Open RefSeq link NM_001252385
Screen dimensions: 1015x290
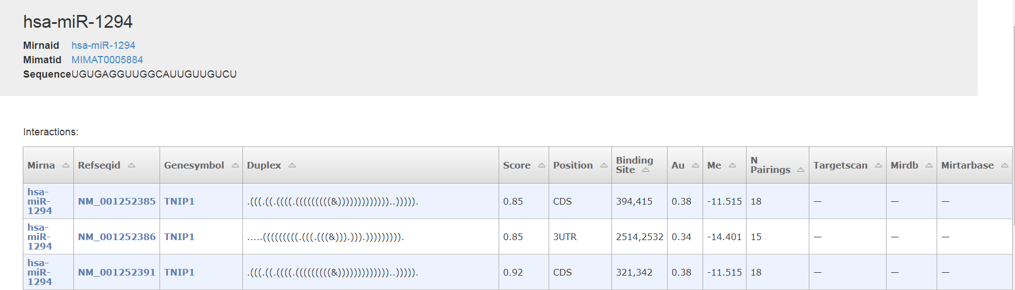coord(117,201)
